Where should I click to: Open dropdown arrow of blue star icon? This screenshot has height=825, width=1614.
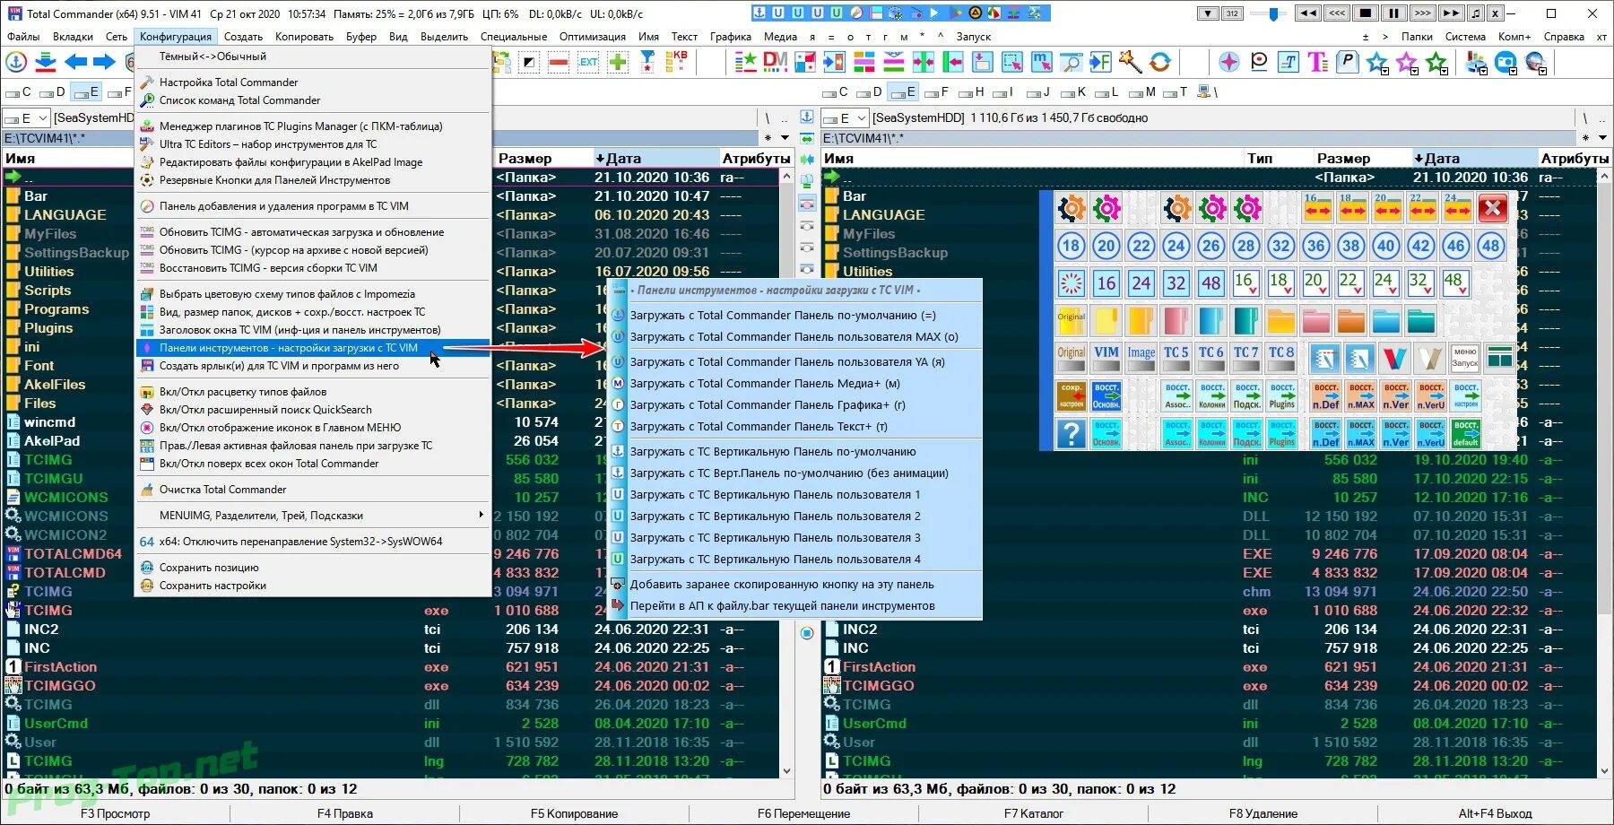1384,71
